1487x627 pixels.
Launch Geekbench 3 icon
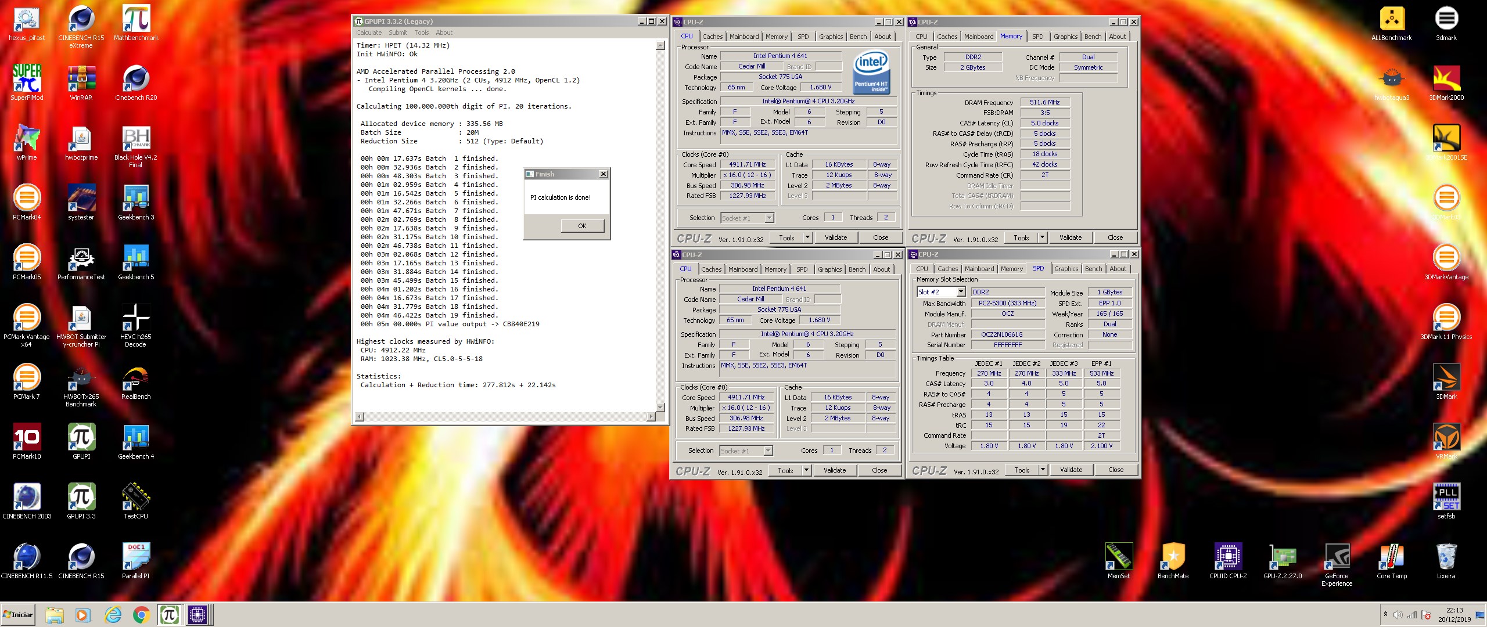(136, 202)
